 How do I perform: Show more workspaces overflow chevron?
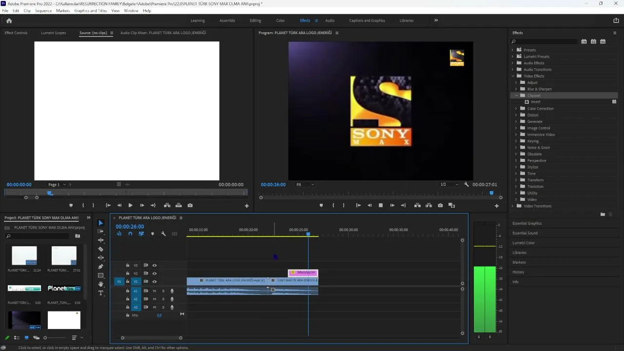click(x=436, y=20)
